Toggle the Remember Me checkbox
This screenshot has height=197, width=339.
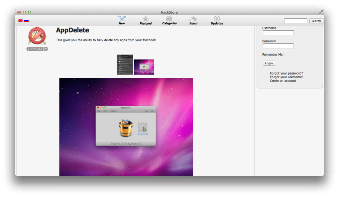coord(285,55)
